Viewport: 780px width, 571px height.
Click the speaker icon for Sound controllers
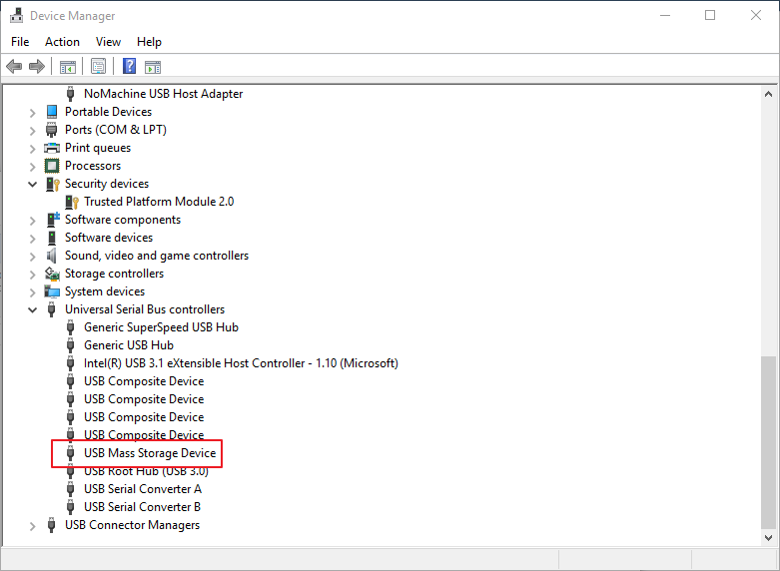52,256
